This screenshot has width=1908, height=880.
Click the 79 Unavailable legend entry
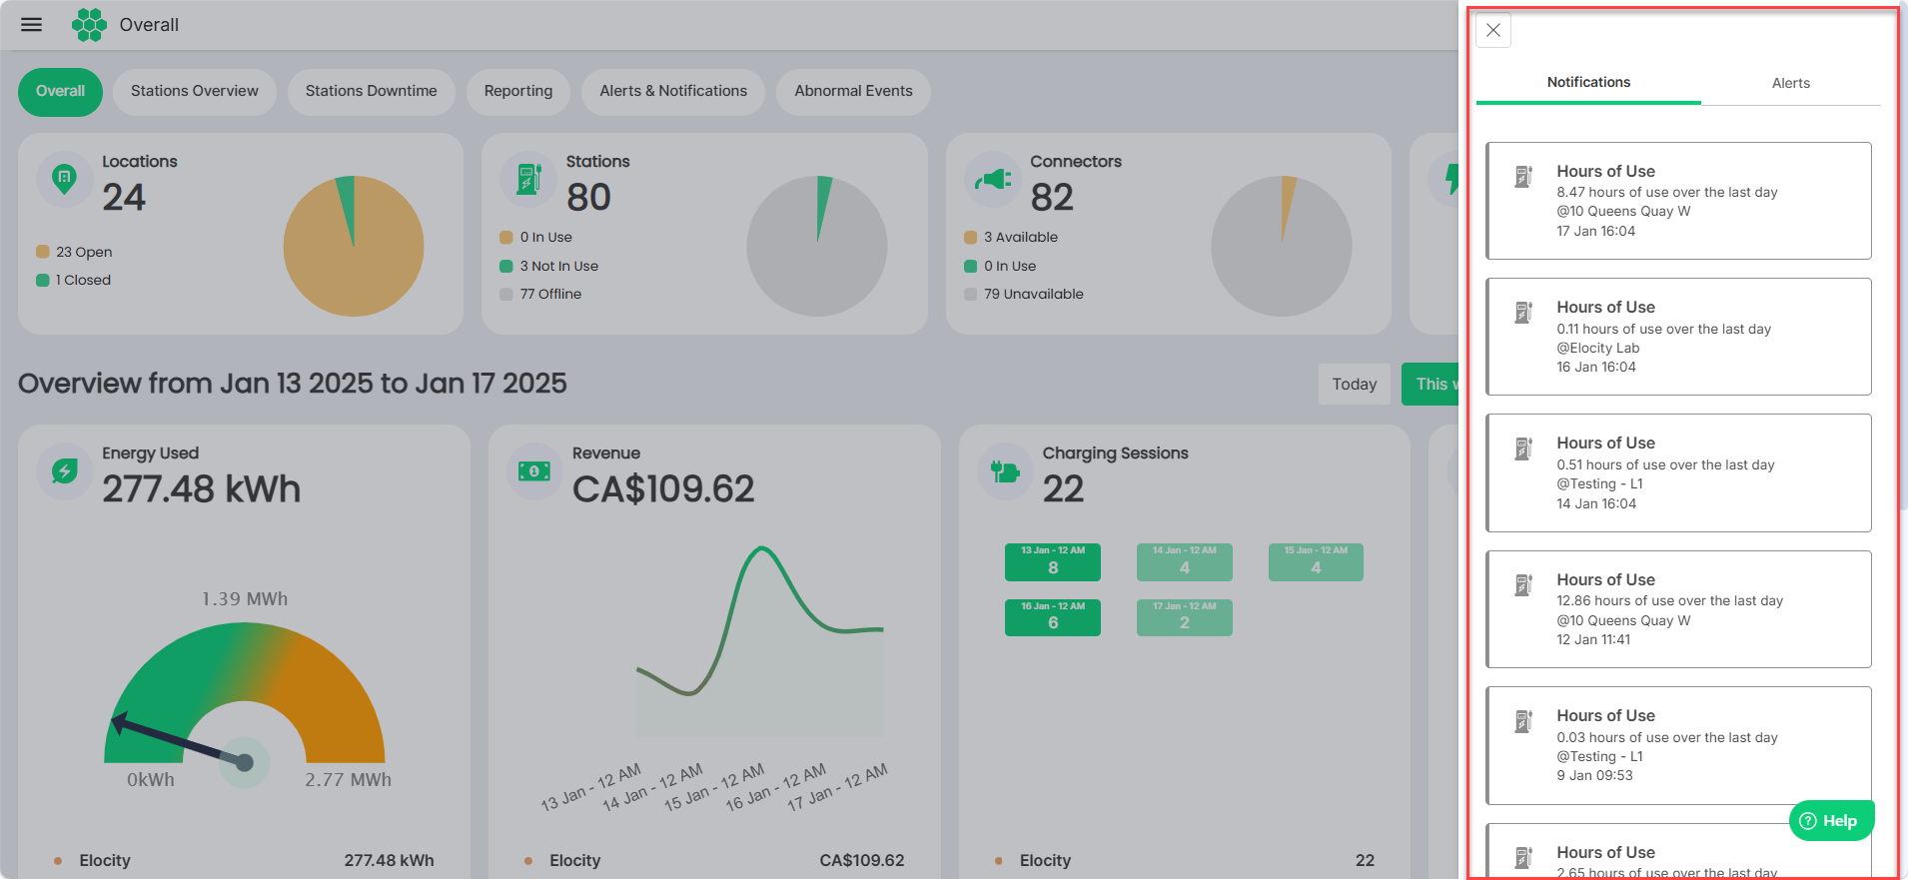point(1024,294)
